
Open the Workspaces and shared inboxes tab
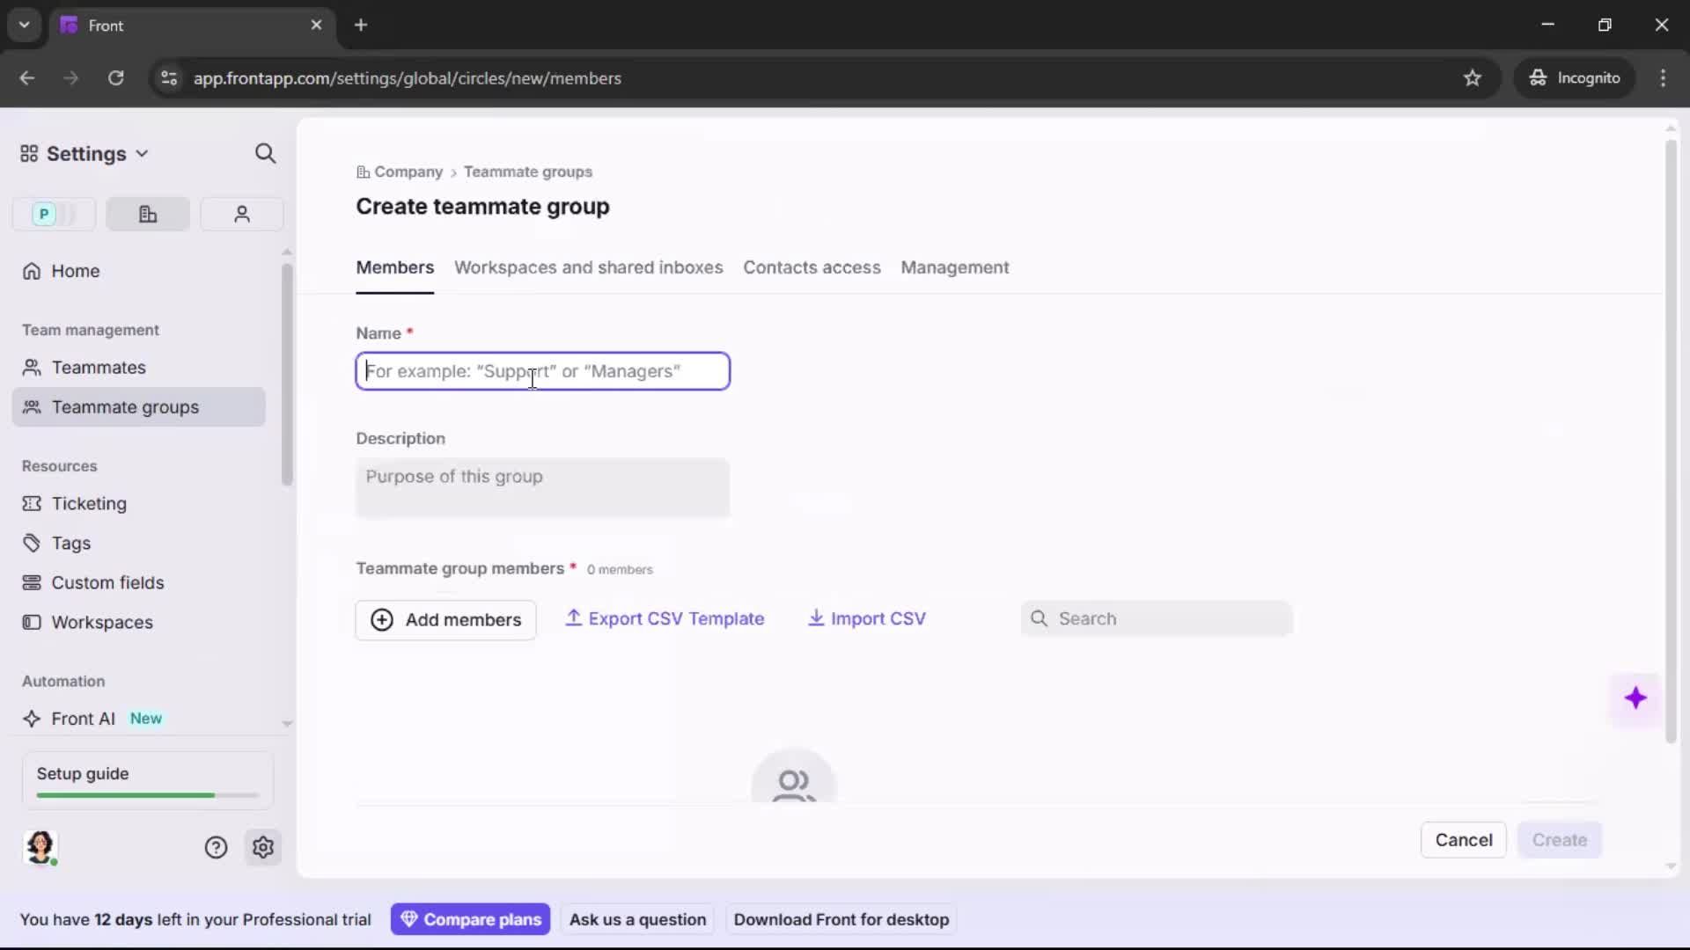(588, 268)
